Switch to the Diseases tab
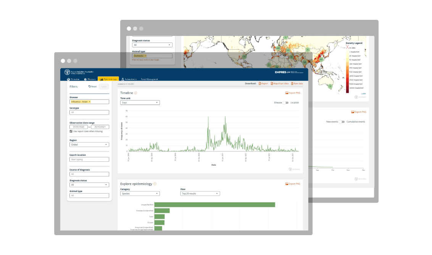432x255 pixels. coord(90,79)
